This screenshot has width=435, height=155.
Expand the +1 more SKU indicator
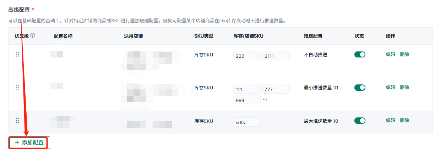(265, 100)
